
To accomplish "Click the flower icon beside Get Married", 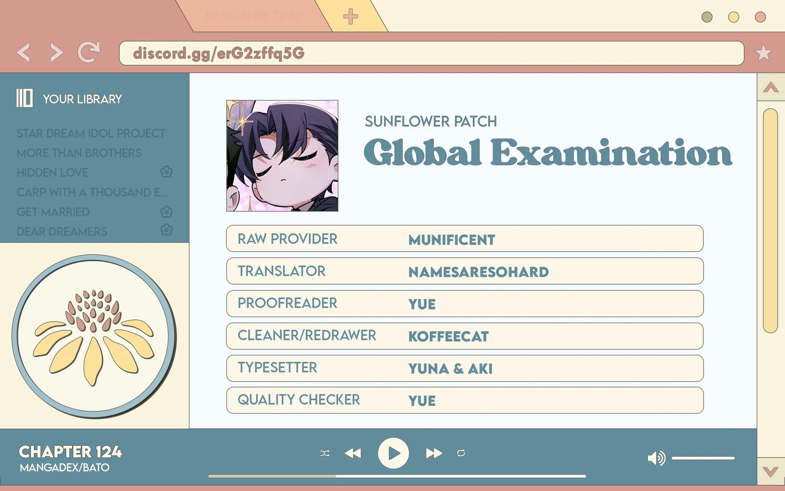I will 166,212.
